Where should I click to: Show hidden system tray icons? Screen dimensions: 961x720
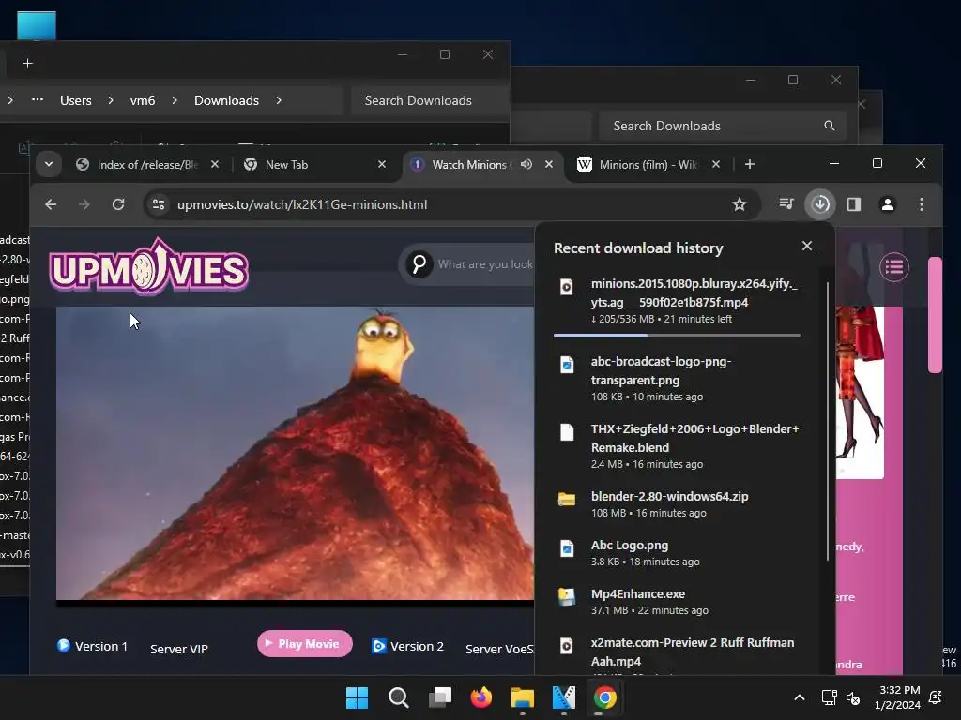tap(800, 697)
